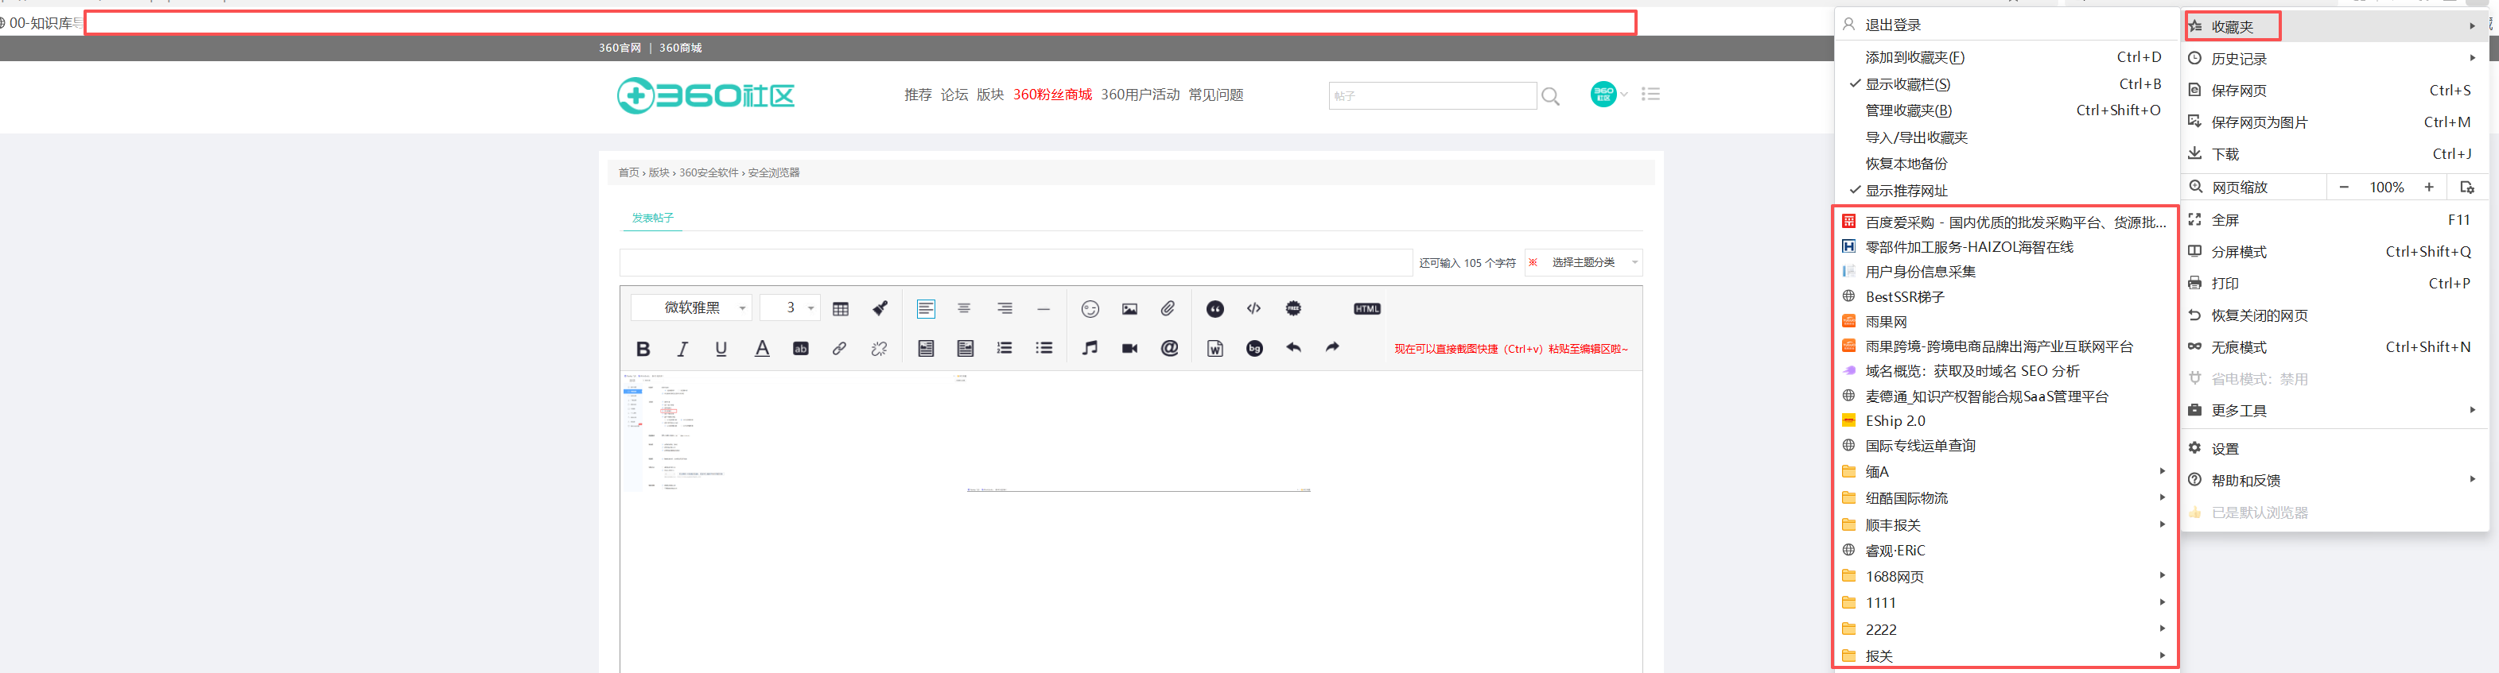
Task: Redo the last edit
Action: 1332,347
